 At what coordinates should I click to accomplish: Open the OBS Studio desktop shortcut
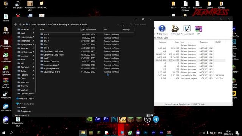click(x=18, y=5)
